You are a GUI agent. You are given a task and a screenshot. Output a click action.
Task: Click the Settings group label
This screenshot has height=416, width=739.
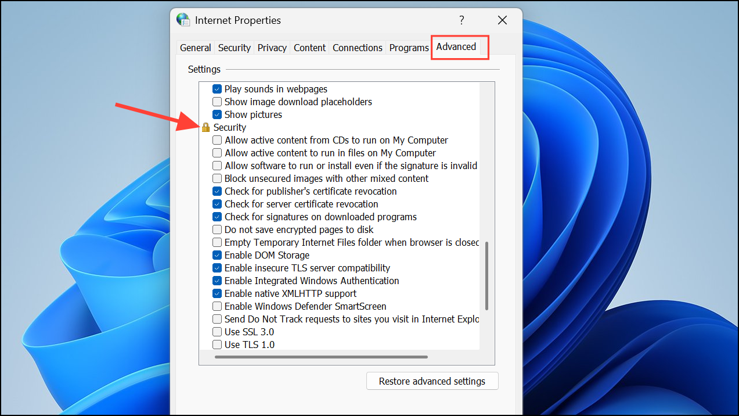[x=204, y=69]
